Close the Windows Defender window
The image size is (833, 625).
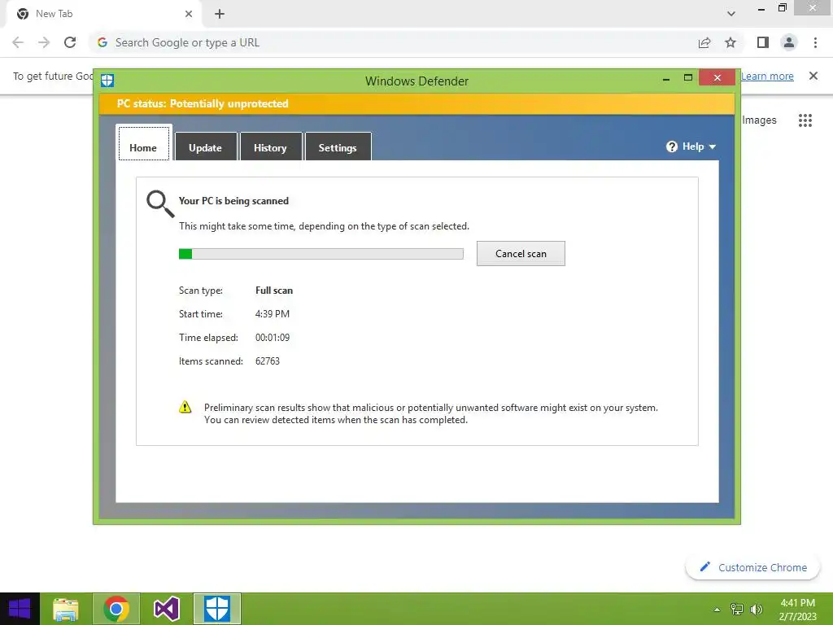point(717,77)
